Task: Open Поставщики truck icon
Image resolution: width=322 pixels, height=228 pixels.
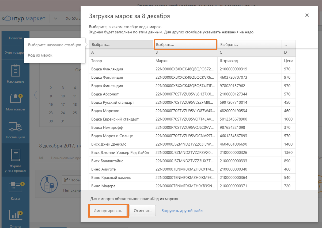Action: click(15, 127)
